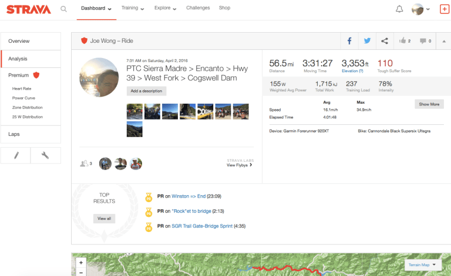Open the Challenges menu item

click(198, 9)
